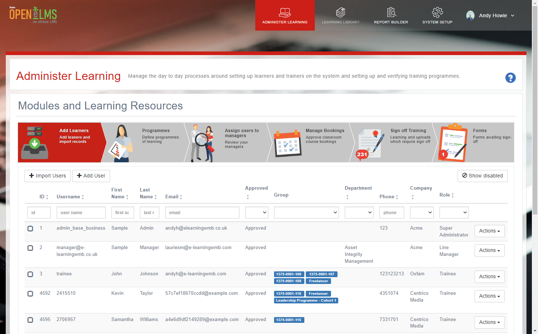Click the Manage Bookings calendar icon
Image resolution: width=538 pixels, height=334 pixels.
287,144
